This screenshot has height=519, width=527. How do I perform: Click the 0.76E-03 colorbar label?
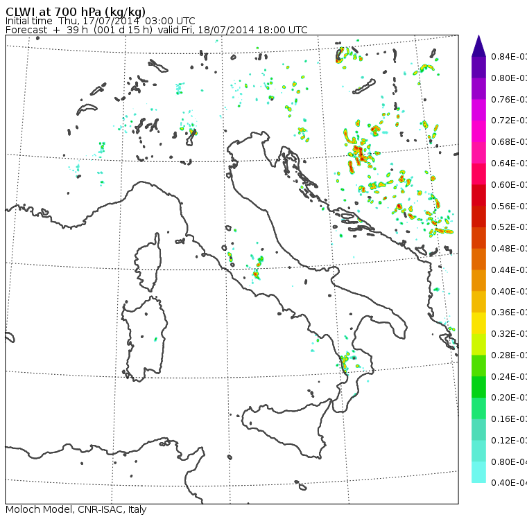pyautogui.click(x=509, y=99)
